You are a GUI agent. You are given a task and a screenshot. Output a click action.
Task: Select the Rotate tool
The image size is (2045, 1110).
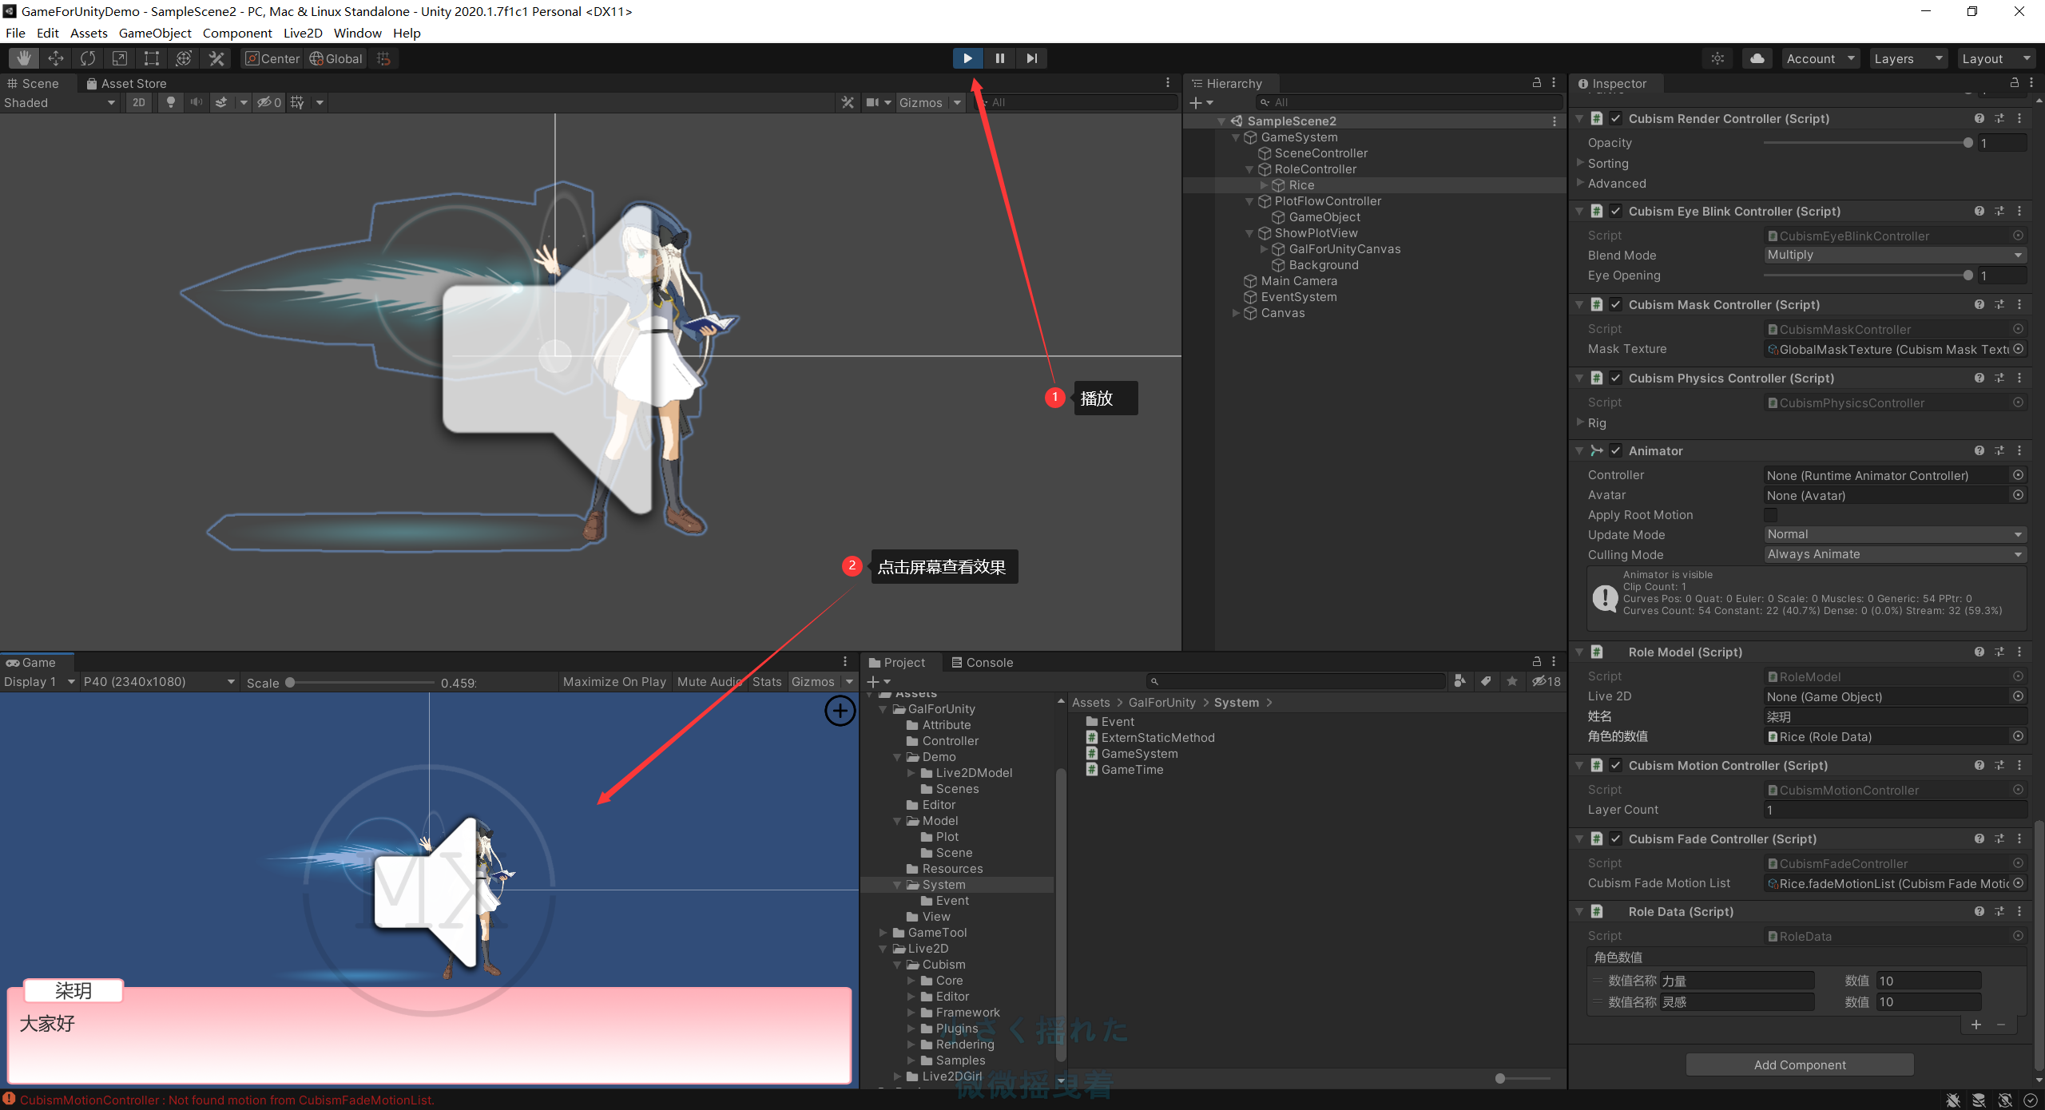(88, 58)
